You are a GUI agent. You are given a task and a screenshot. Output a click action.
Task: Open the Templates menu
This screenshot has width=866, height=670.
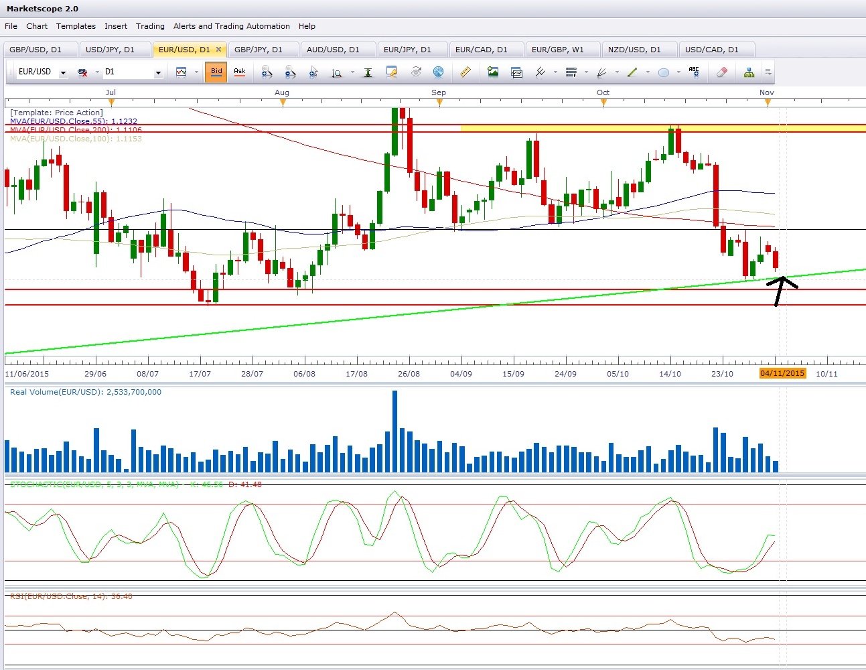point(76,26)
